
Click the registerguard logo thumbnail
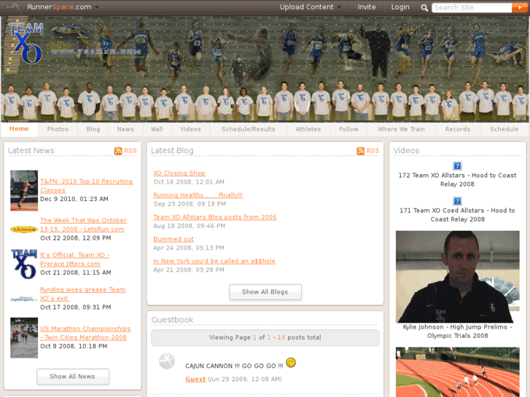[x=24, y=299]
